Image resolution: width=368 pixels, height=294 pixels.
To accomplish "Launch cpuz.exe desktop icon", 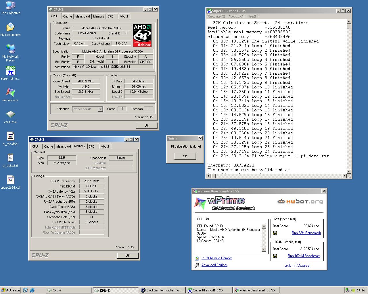I will 10,117.
